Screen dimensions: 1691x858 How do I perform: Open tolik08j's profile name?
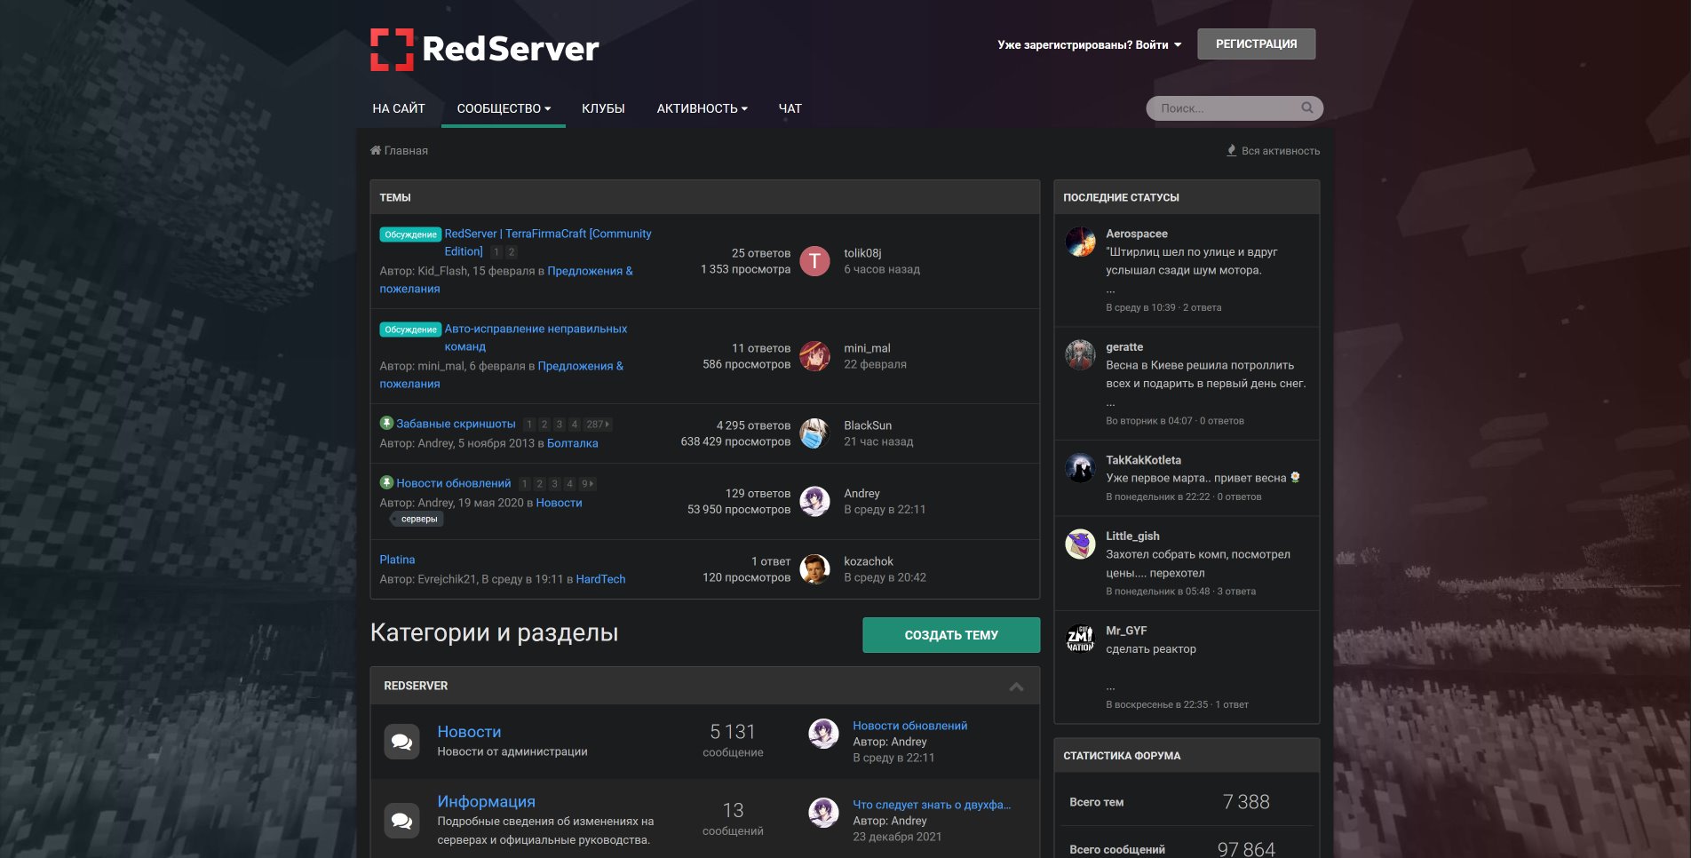coord(862,253)
